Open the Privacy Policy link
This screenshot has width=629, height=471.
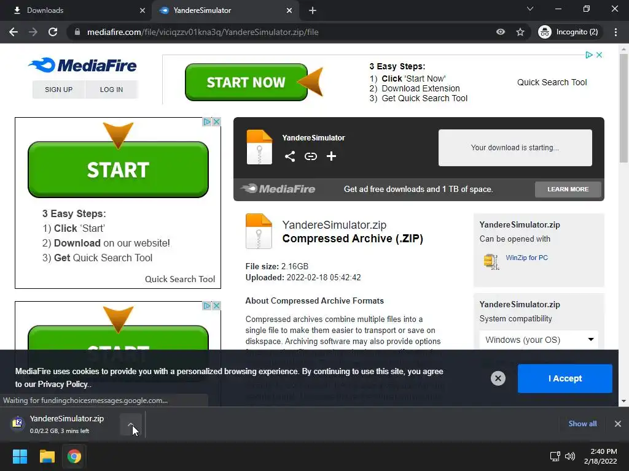click(63, 384)
